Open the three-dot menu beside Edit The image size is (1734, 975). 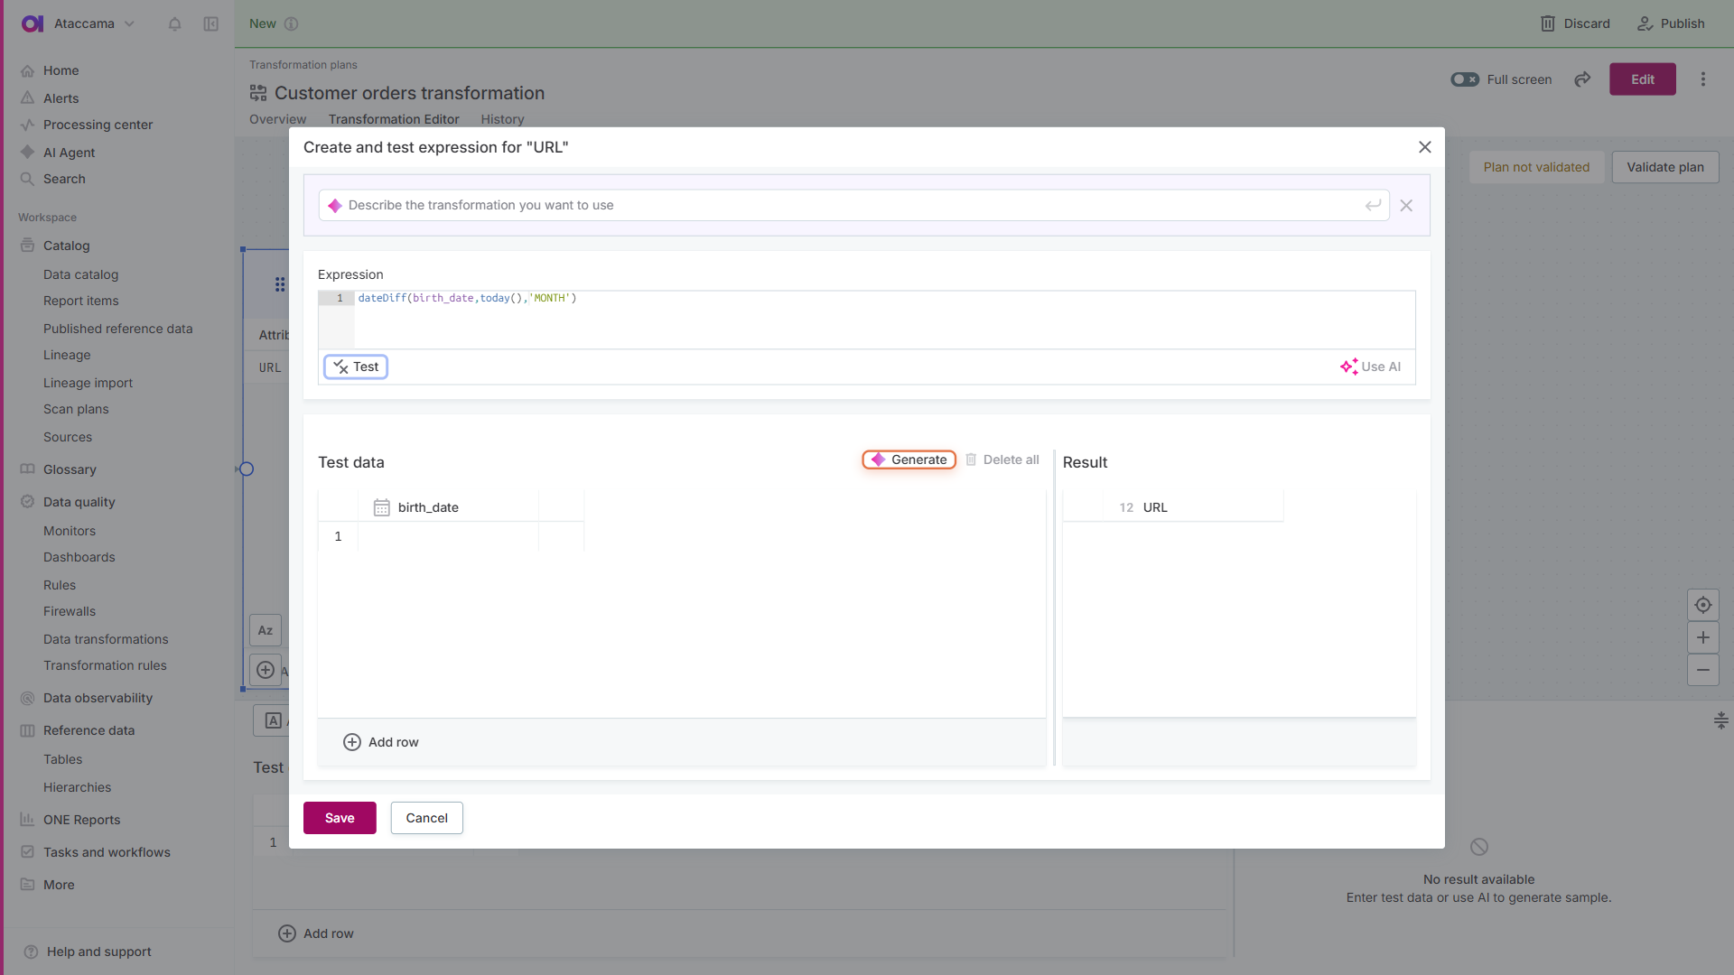point(1703,79)
